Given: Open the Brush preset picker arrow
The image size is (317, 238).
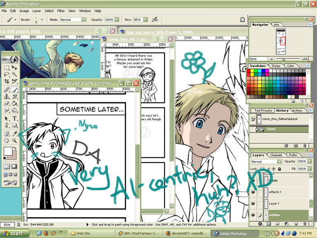Looking at the screenshot, I should click(42, 20).
